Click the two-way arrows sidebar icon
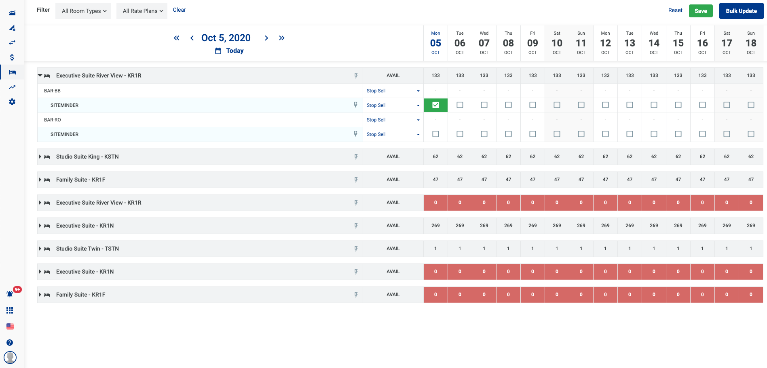767x368 pixels. [x=12, y=42]
